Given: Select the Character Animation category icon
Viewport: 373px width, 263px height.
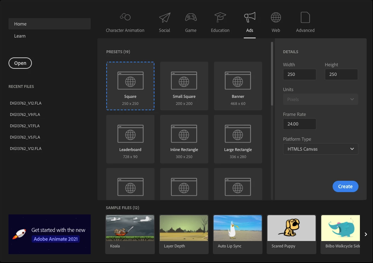Looking at the screenshot, I should 125,17.
